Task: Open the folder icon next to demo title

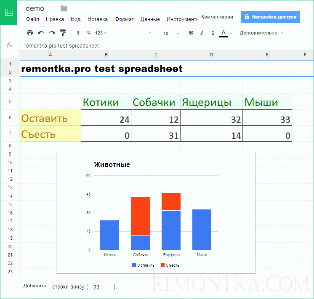Action: (64, 8)
